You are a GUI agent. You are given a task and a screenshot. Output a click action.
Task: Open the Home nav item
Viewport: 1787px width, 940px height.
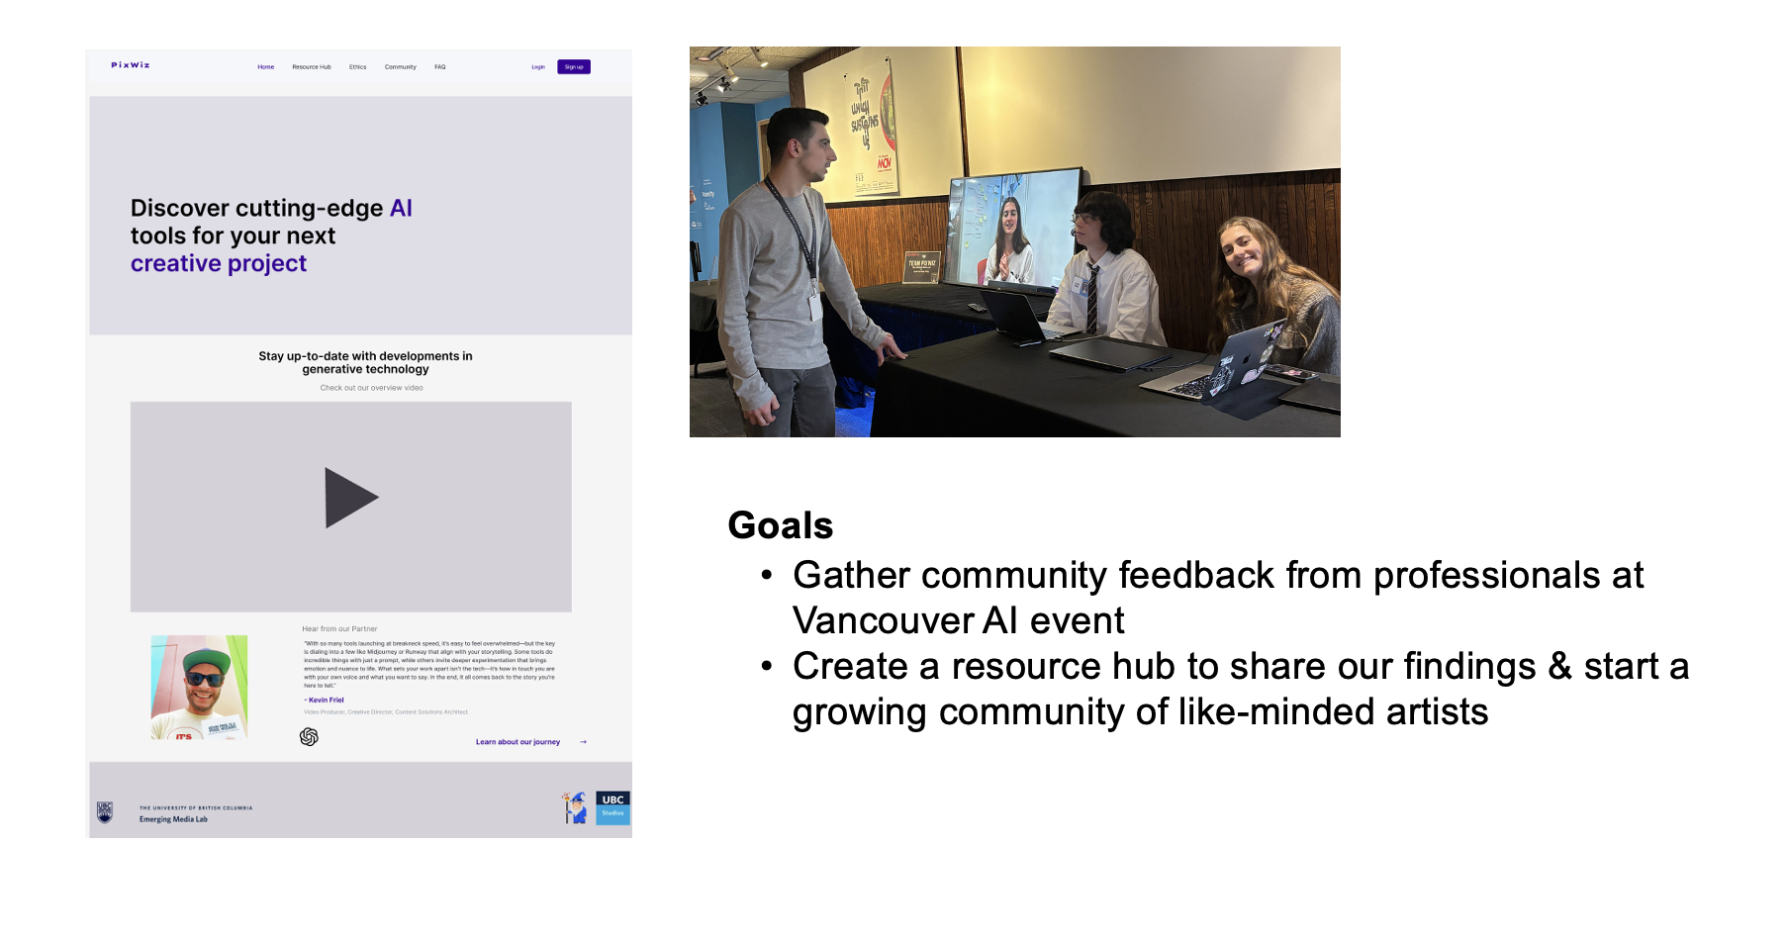(x=266, y=67)
